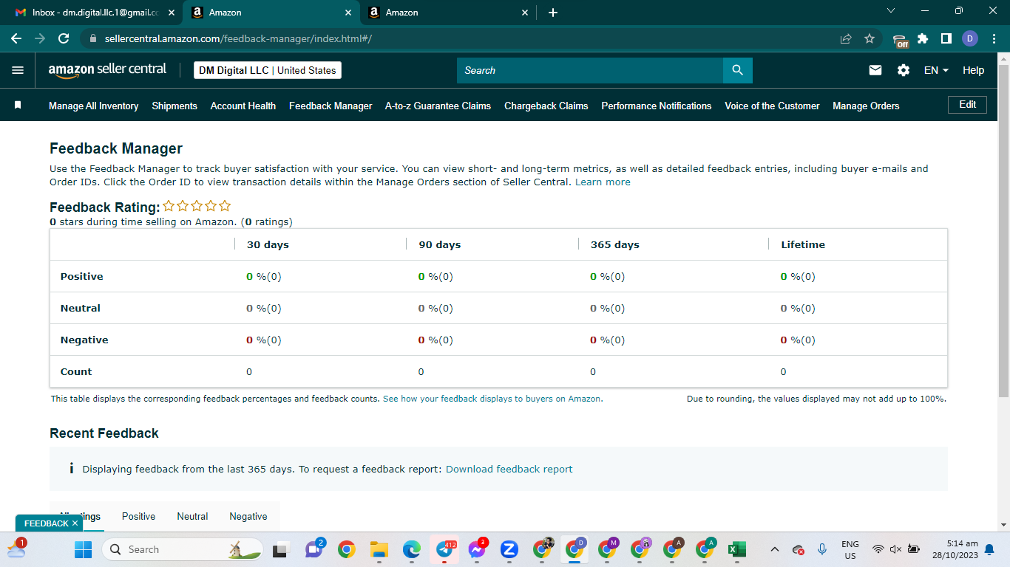
Task: Open Account Health page
Action: 243,106
